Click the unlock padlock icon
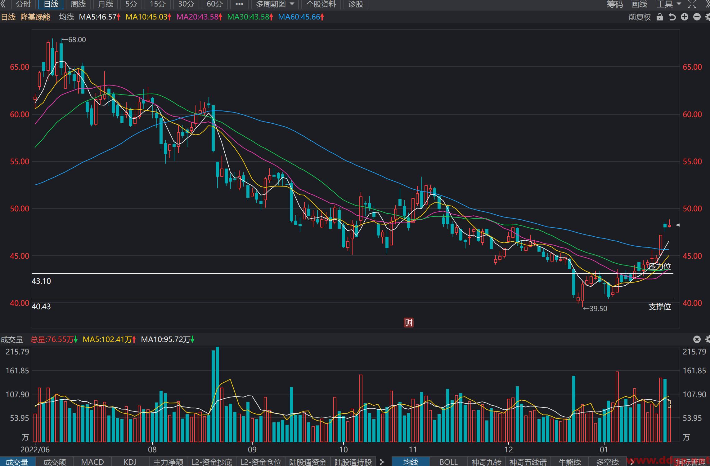Screen dimensions: 710x466 660,17
